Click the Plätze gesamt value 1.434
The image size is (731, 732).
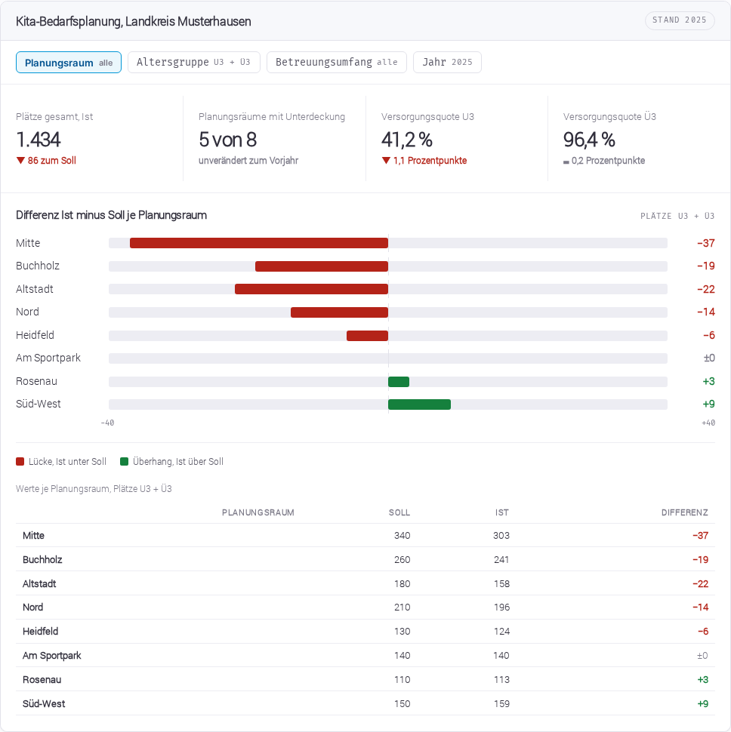click(x=39, y=140)
